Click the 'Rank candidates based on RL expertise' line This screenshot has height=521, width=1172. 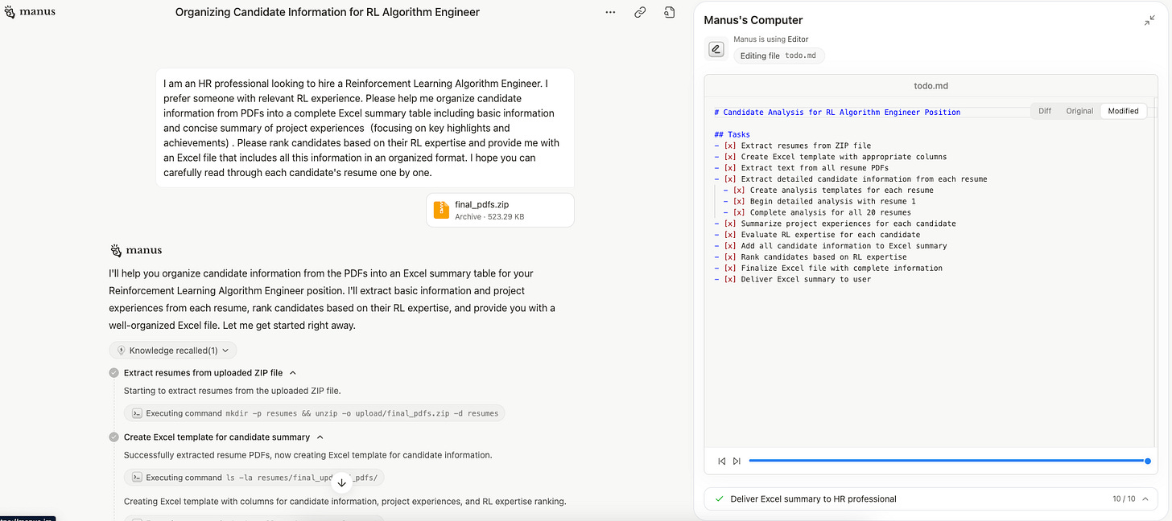(x=810, y=257)
